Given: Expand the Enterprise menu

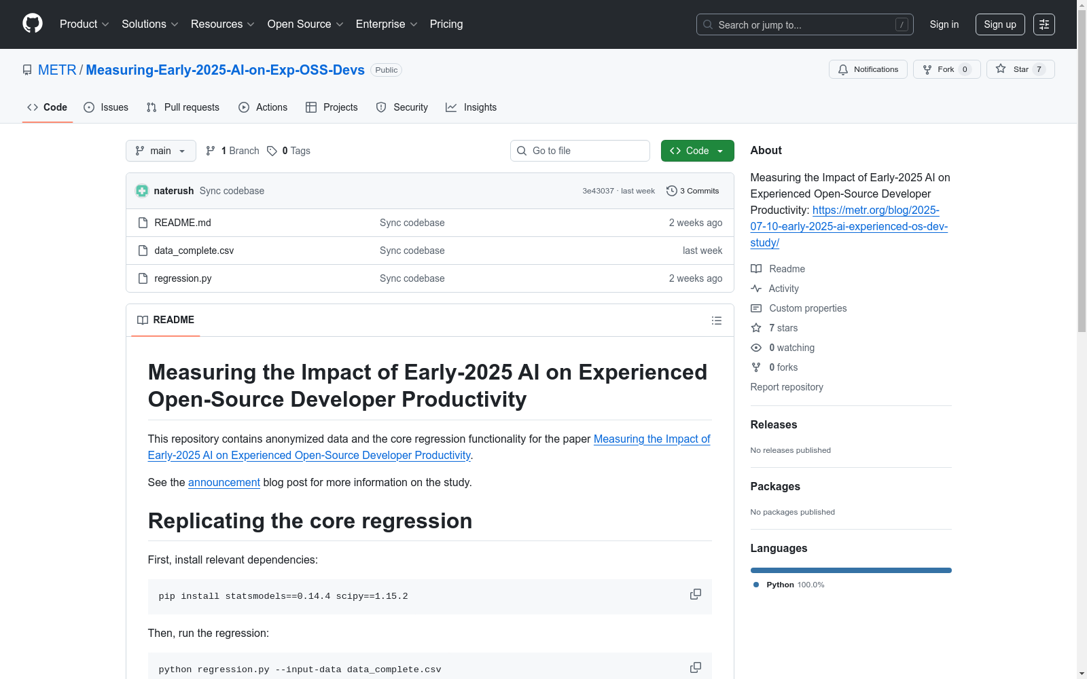Looking at the screenshot, I should tap(387, 24).
